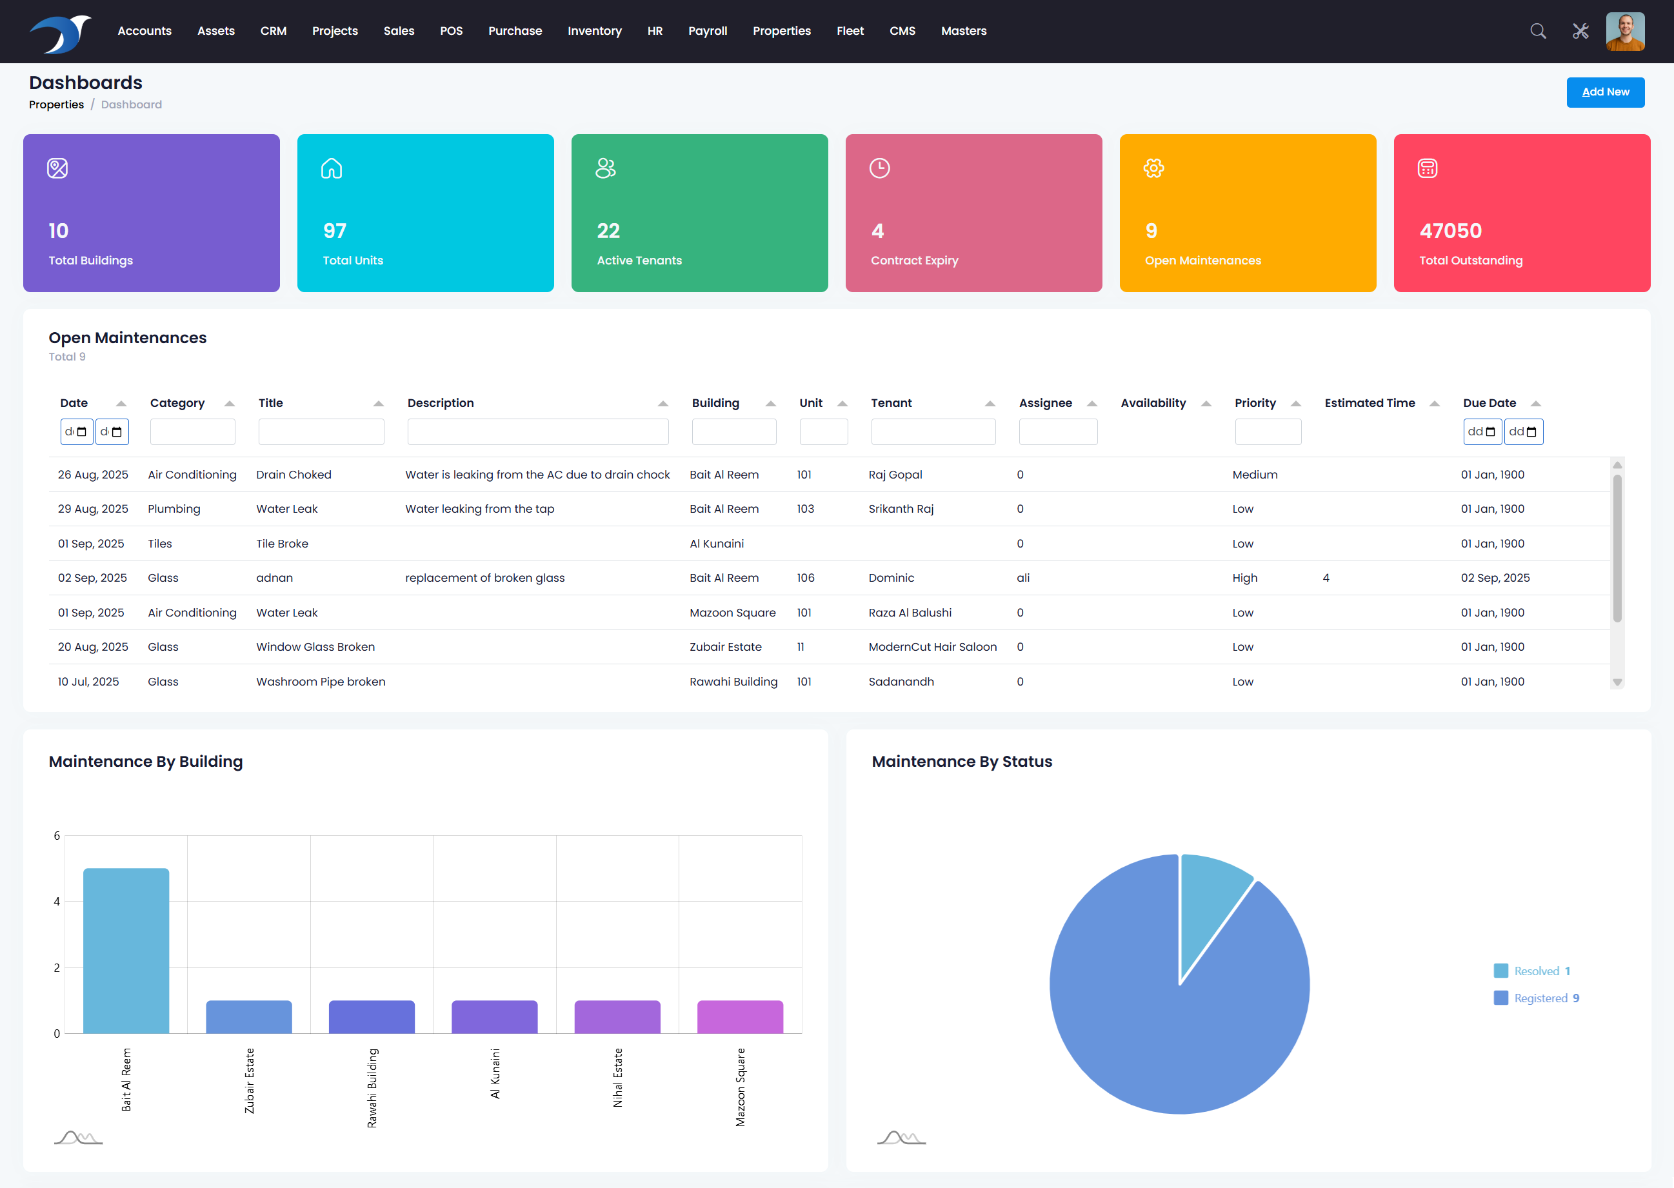Open the profile avatar menu
The image size is (1674, 1188).
[1626, 32]
